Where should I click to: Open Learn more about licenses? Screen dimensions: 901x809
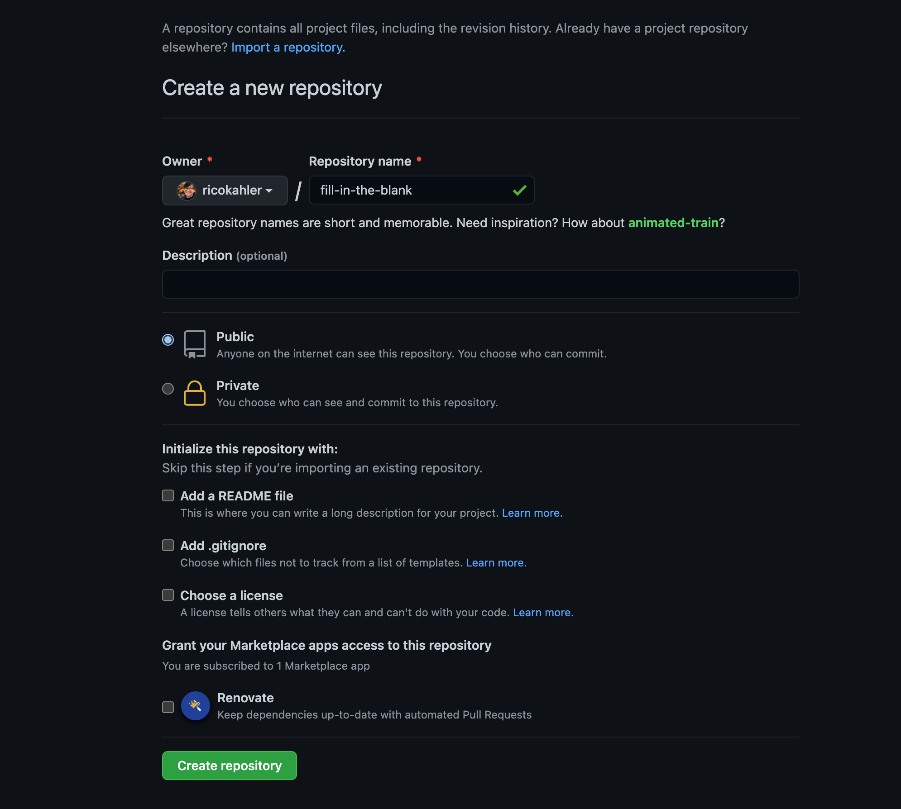543,612
